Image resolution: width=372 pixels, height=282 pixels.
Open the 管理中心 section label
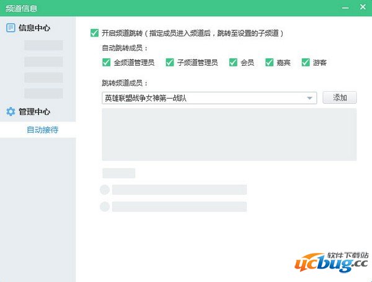coord(35,112)
